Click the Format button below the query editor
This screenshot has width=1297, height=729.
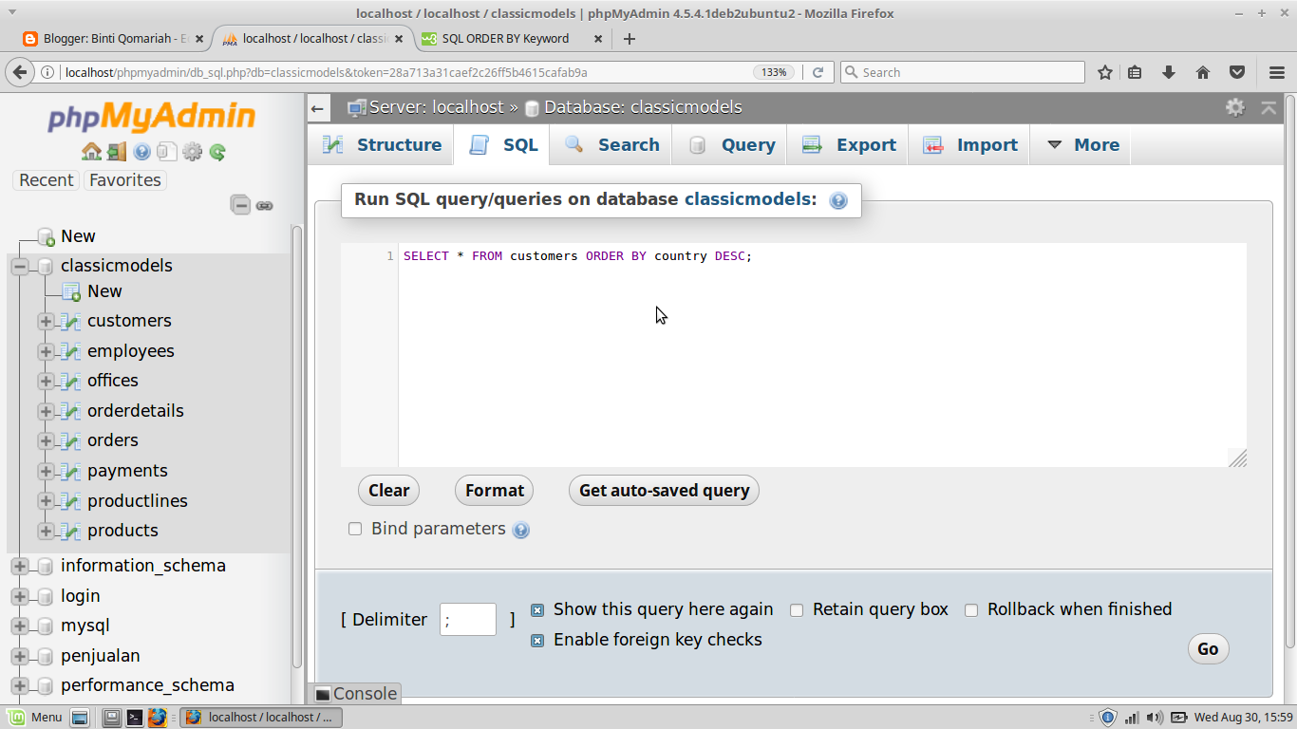click(x=494, y=490)
